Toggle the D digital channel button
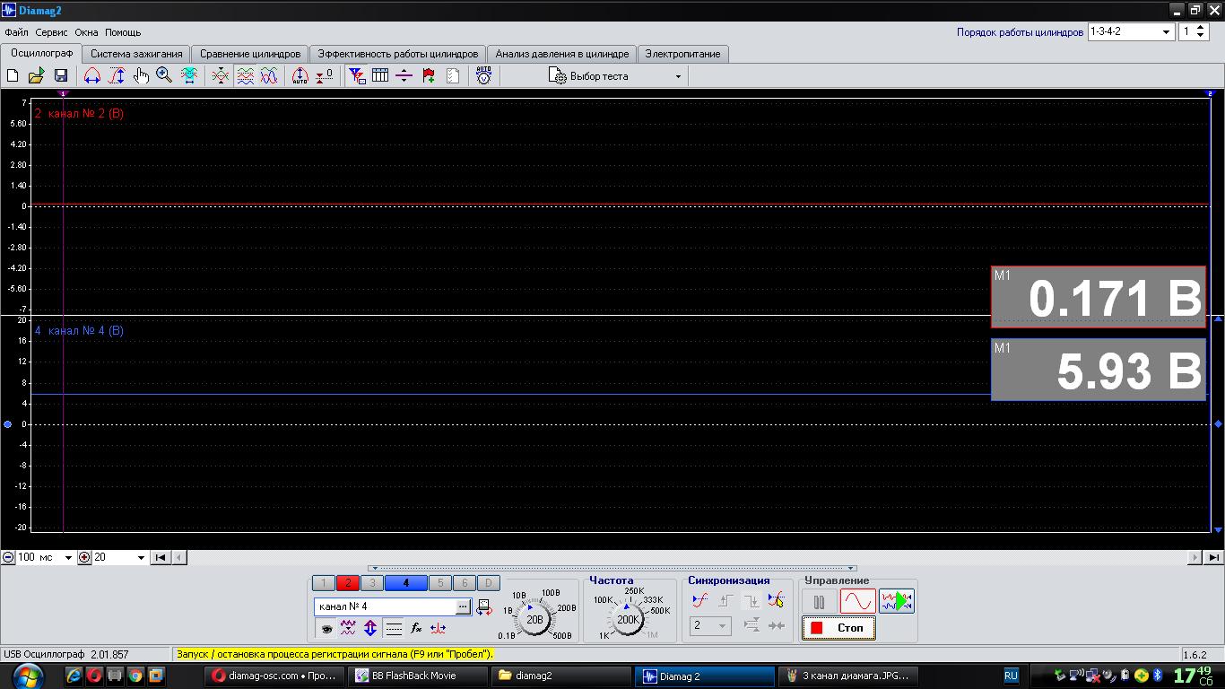 [x=489, y=583]
